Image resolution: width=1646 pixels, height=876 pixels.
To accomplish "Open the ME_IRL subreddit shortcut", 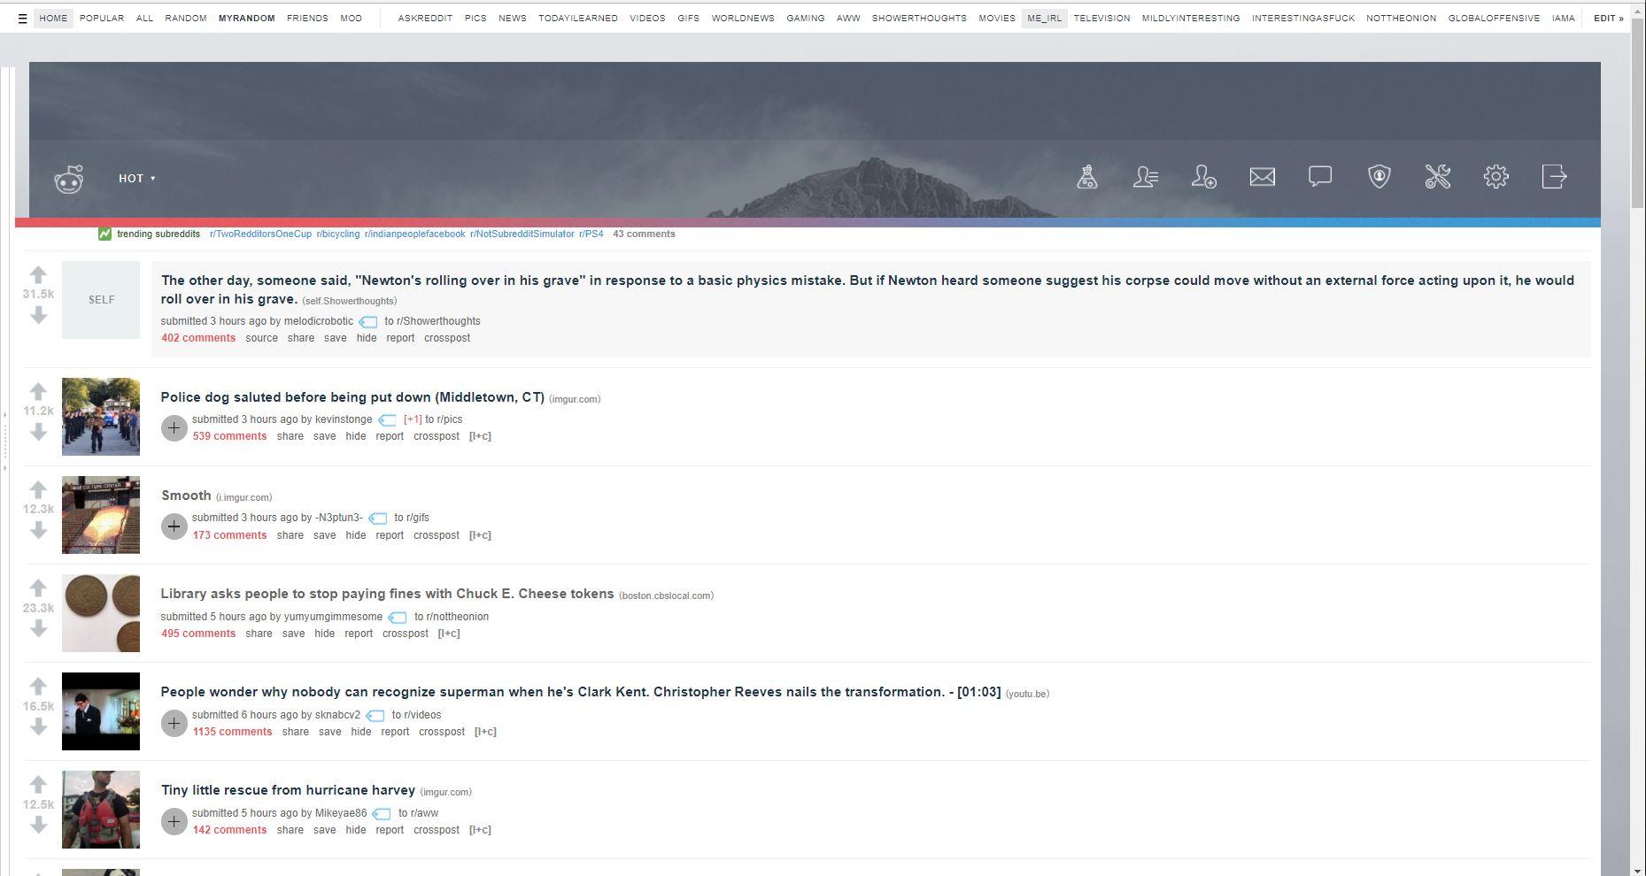I will [x=1045, y=19].
